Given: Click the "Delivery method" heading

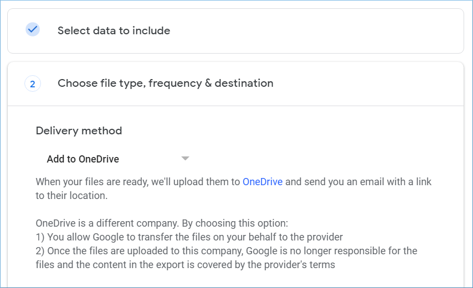Looking at the screenshot, I should [x=79, y=131].
